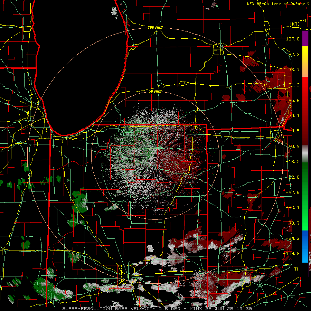Click the TH label beside the color bar
This screenshot has height=311, width=311.
tap(297, 269)
